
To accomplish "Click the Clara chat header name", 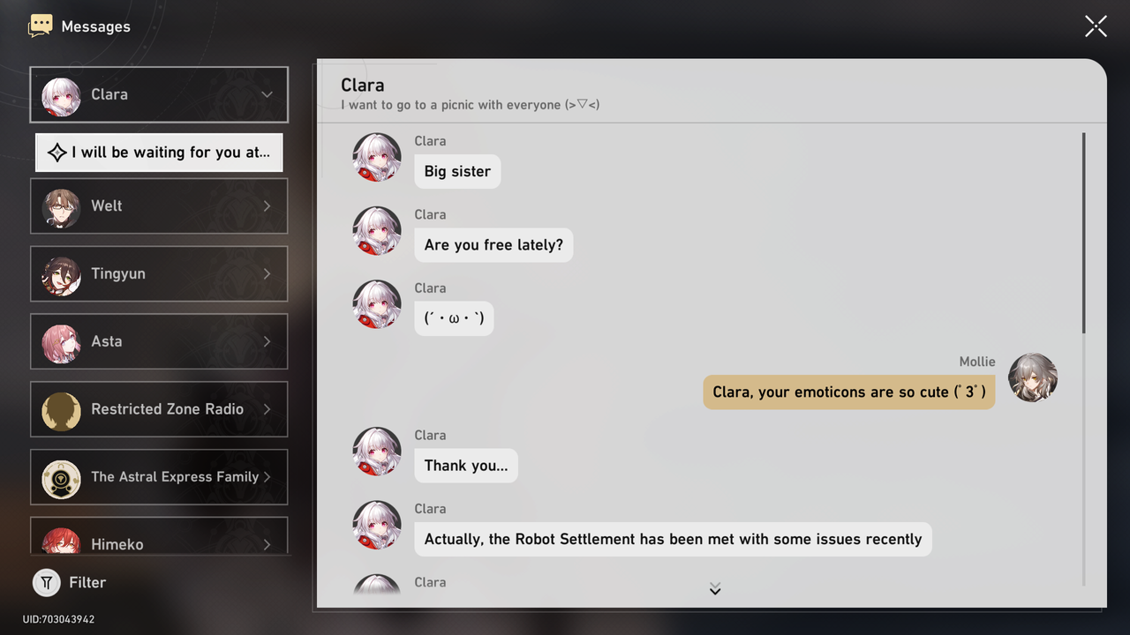I will pyautogui.click(x=363, y=85).
